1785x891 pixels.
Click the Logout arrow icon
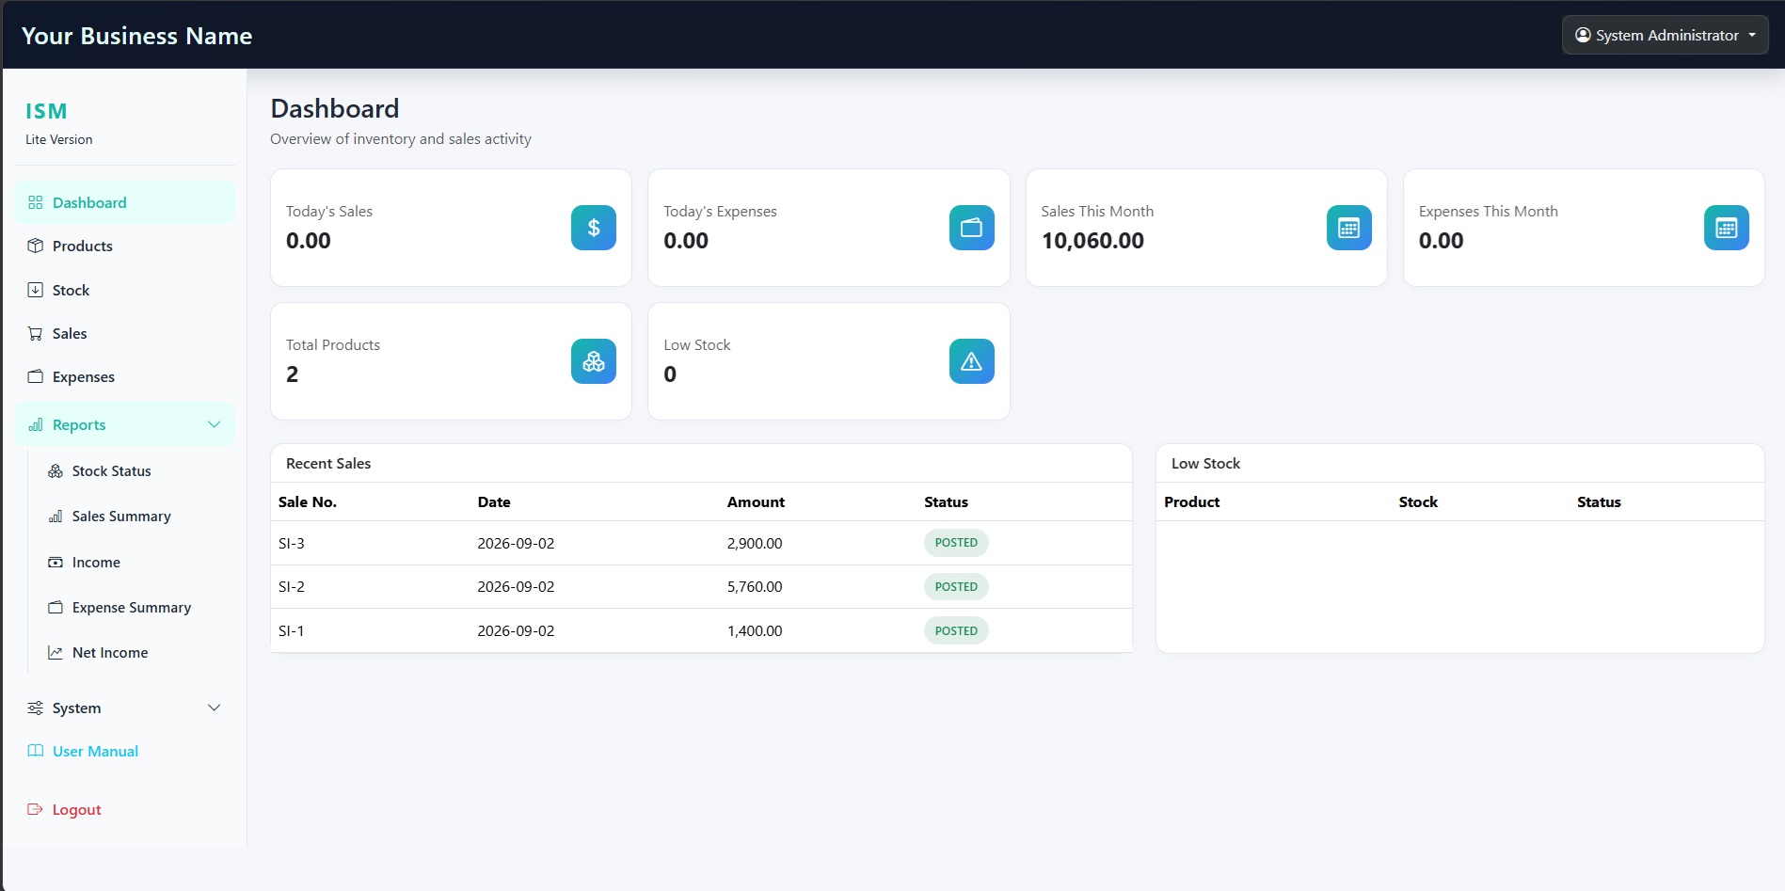[36, 809]
